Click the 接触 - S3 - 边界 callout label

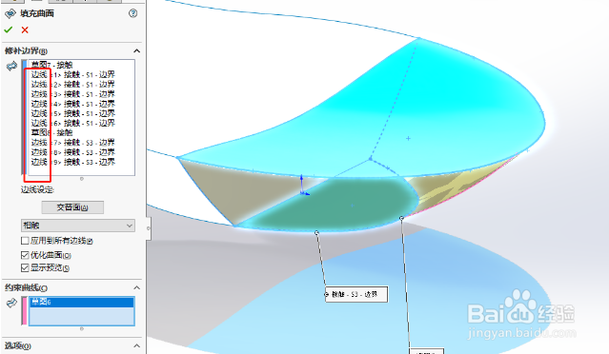356,294
